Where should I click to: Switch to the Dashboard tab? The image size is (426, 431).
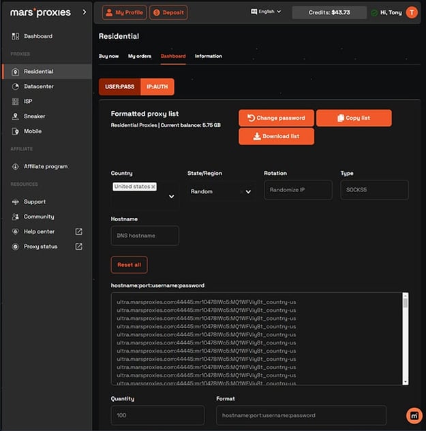pos(173,56)
